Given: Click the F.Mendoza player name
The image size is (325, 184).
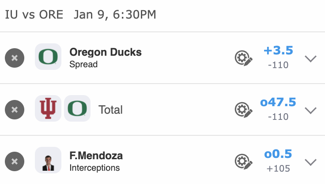Looking at the screenshot, I should click(96, 156).
